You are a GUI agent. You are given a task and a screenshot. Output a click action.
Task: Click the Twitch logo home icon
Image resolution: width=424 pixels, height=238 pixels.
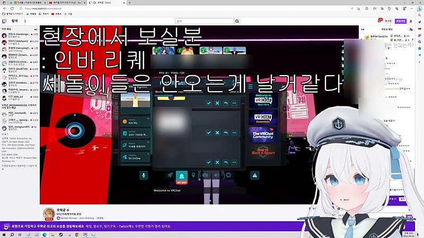[4, 21]
